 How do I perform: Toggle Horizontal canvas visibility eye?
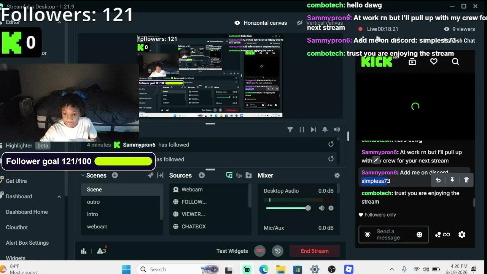point(237,23)
